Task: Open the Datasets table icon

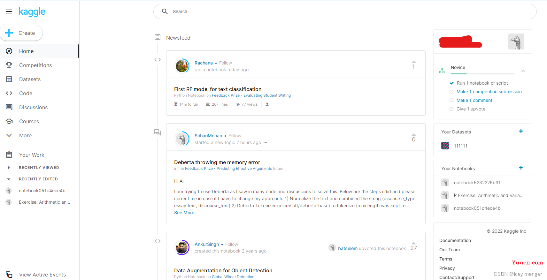Action: pyautogui.click(x=9, y=79)
